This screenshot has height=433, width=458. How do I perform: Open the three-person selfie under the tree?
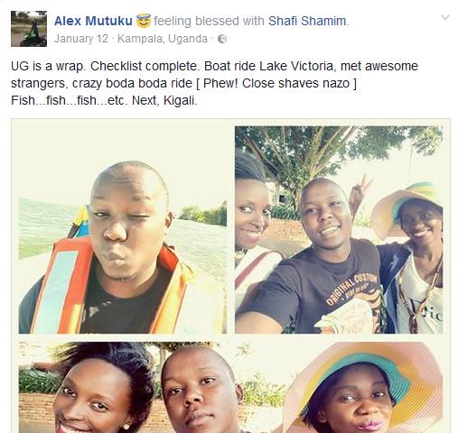click(x=339, y=229)
